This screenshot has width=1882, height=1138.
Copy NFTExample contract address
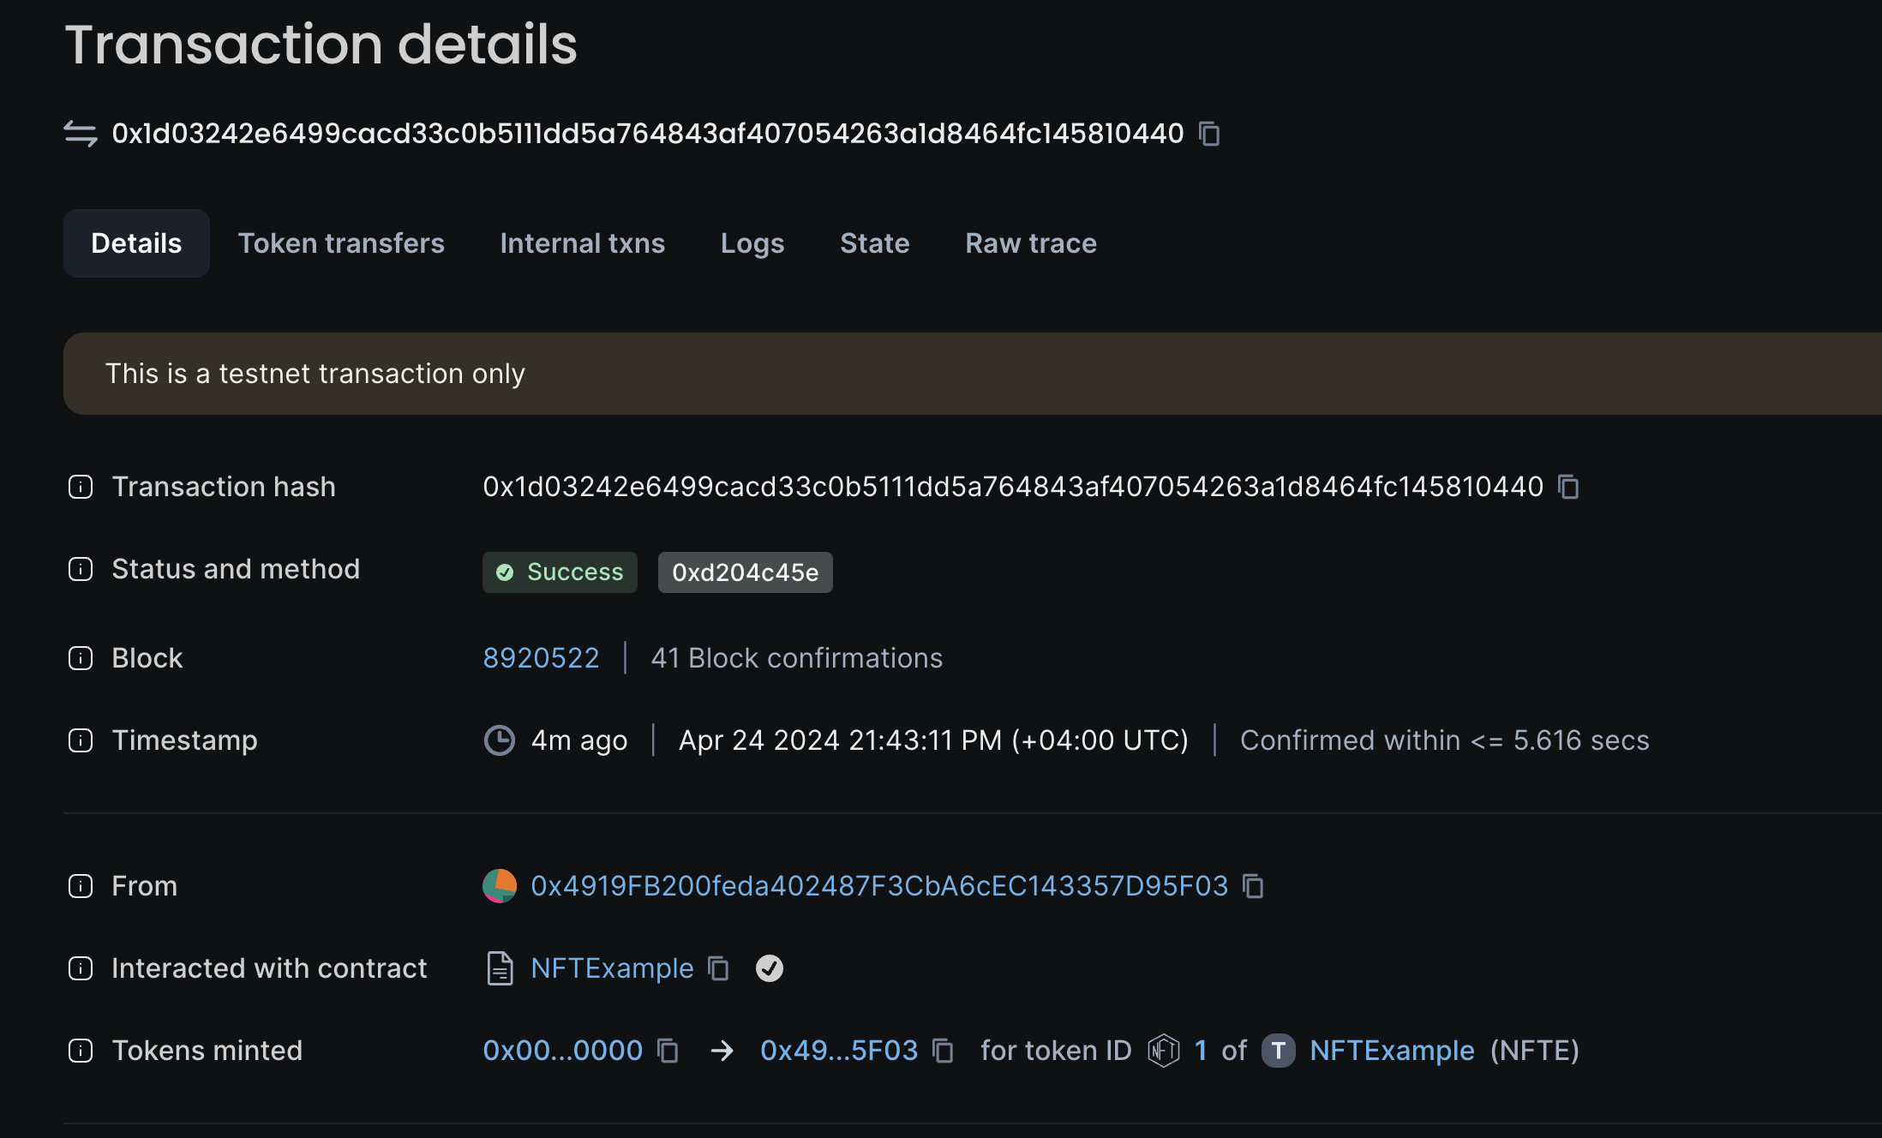pos(718,968)
